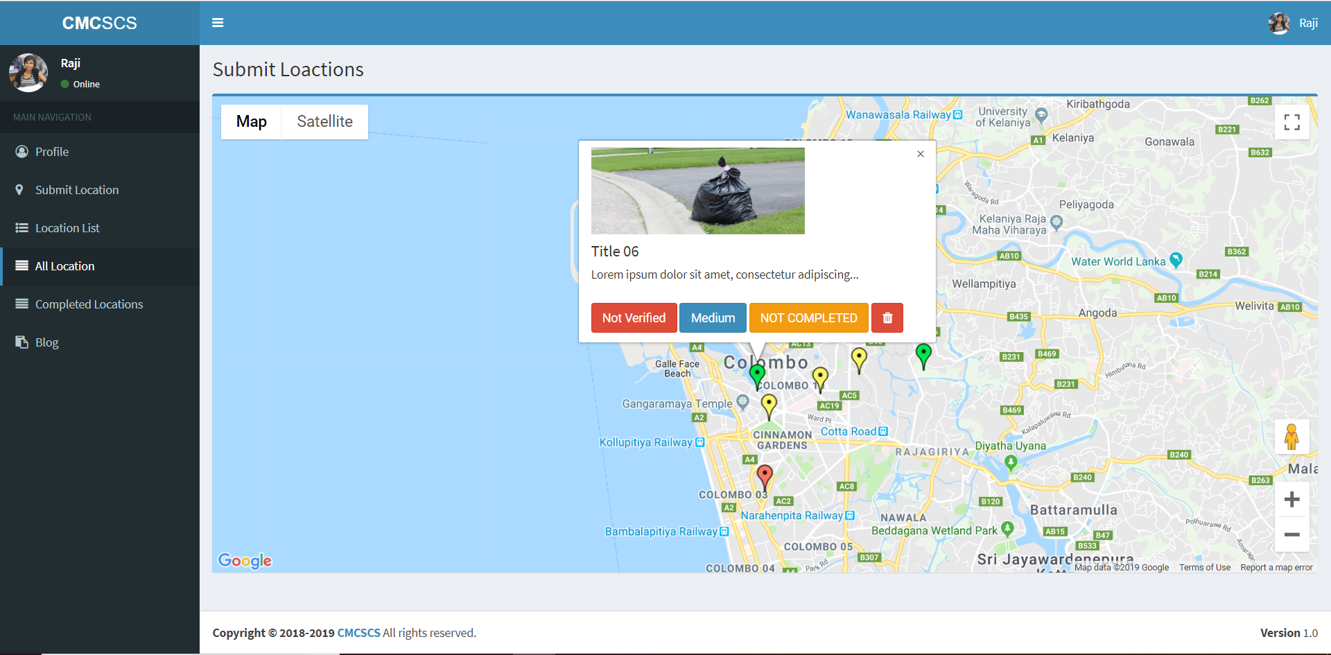The width and height of the screenshot is (1331, 655).
Task: Click the Submit Location pin icon
Action: (x=19, y=190)
